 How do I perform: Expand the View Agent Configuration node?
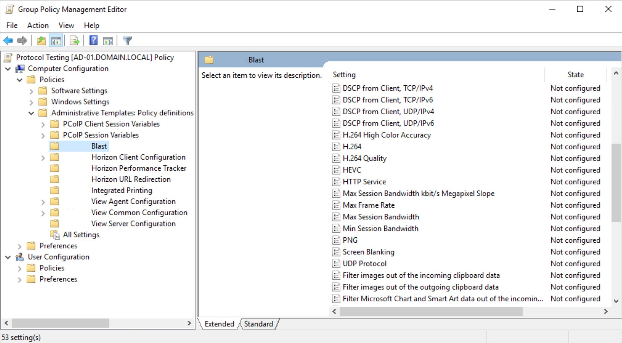43,202
